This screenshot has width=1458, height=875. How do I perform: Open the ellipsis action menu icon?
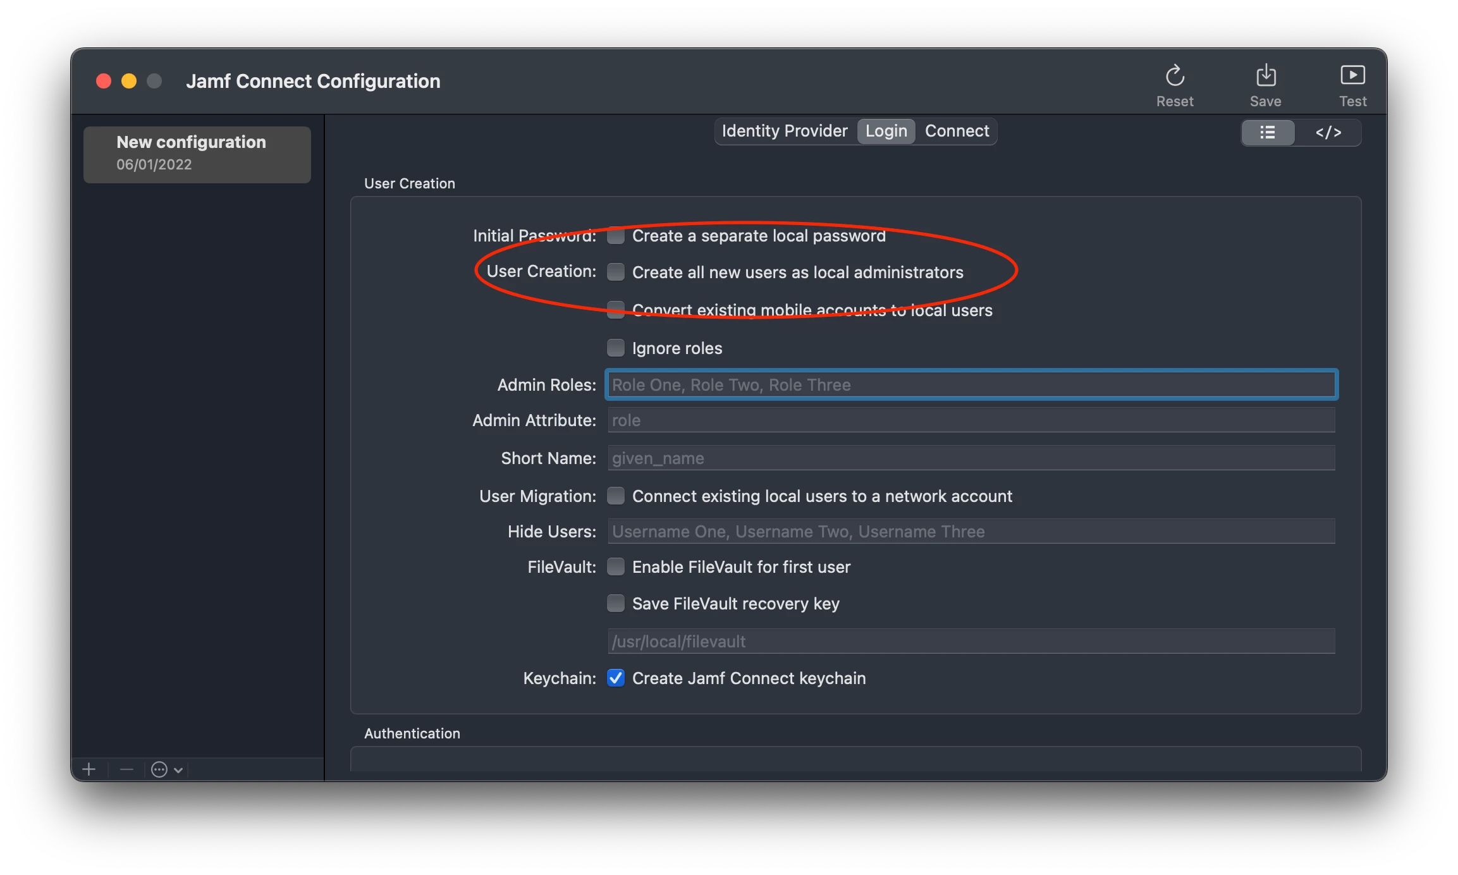click(x=159, y=769)
